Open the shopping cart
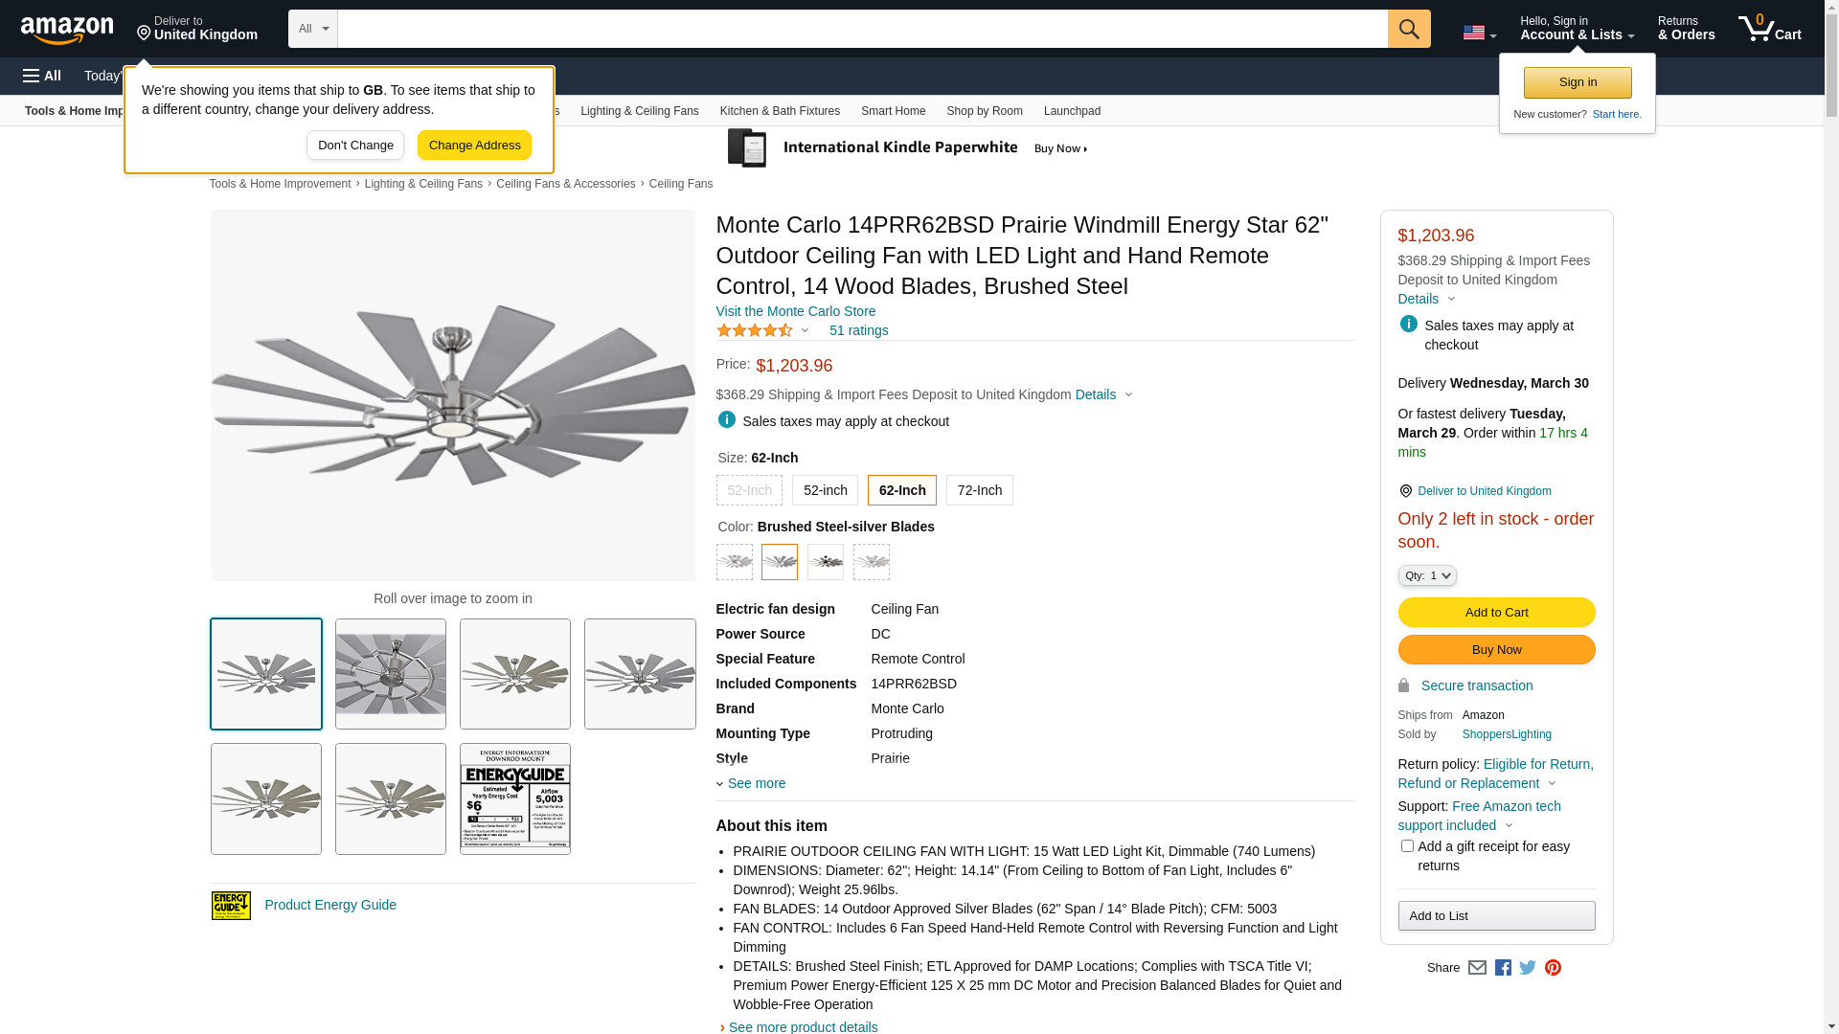This screenshot has width=1839, height=1034. click(1769, 29)
